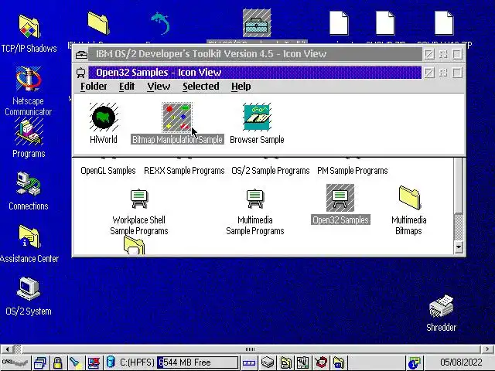The image size is (495, 371).
Task: Select the gecko chameleon desktop icon
Action: [x=160, y=23]
